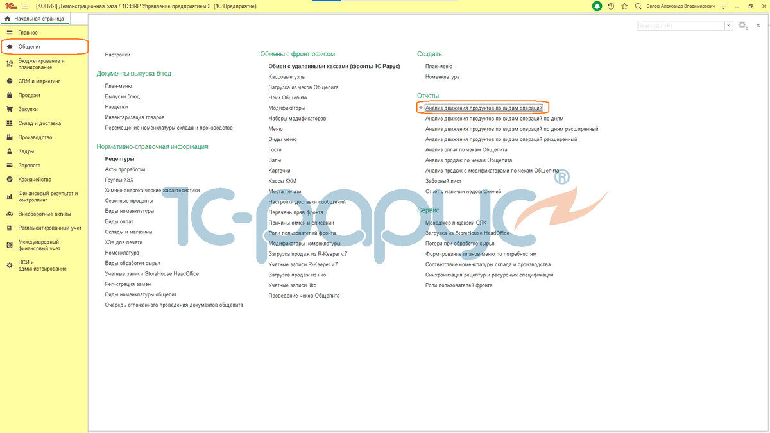Open Чеки Общепита link
The height and width of the screenshot is (433, 770).
(288, 98)
